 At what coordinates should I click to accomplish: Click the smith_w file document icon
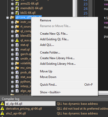17,59
